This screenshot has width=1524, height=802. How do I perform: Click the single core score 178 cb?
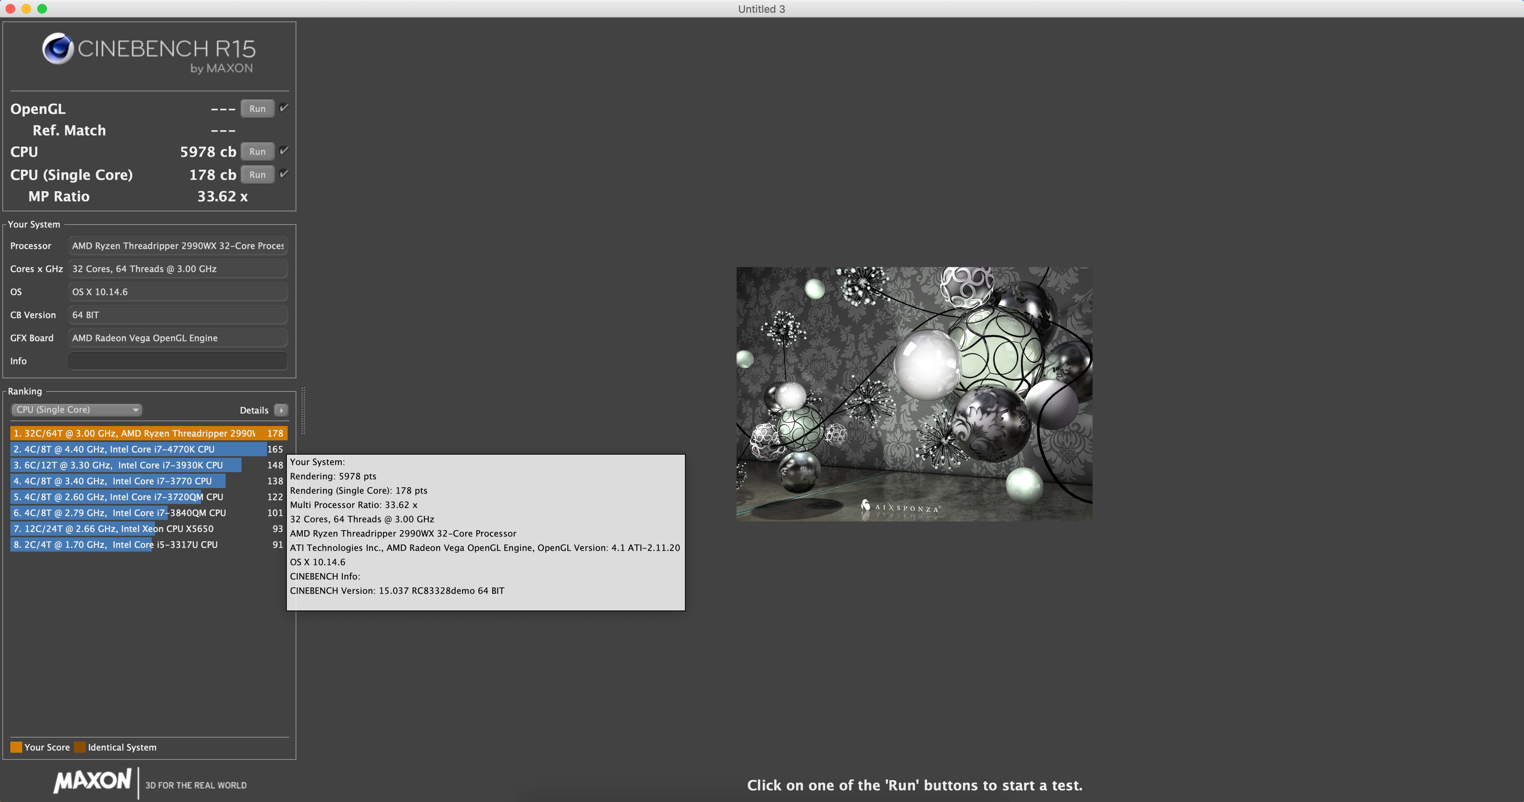[x=213, y=175]
